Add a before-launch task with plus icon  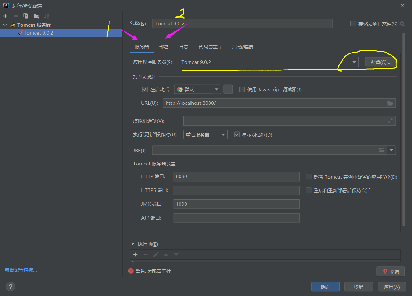(x=135, y=254)
